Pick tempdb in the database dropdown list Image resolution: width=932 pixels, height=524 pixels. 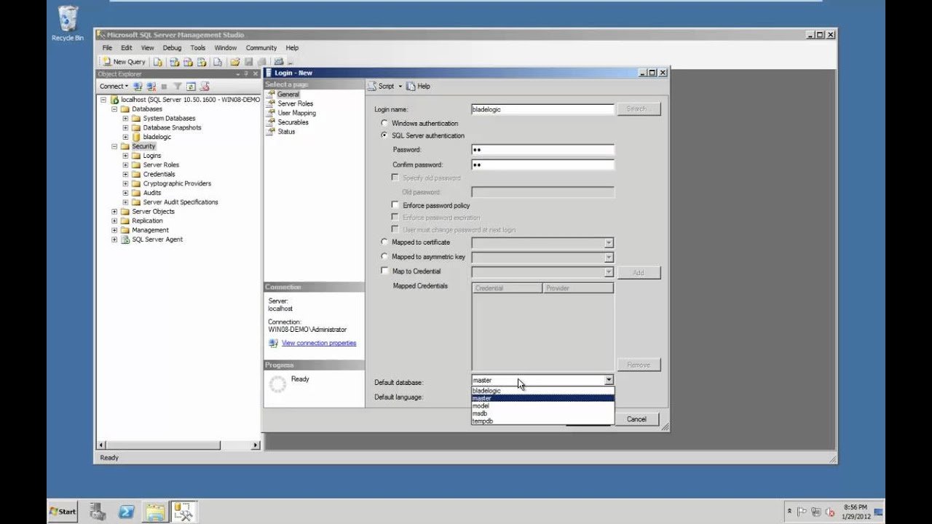coord(542,421)
